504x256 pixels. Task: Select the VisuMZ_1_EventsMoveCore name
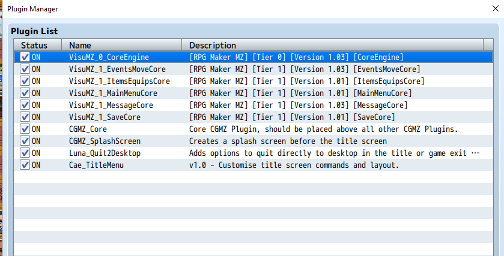coord(117,69)
